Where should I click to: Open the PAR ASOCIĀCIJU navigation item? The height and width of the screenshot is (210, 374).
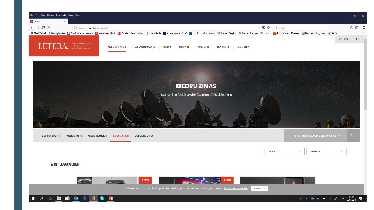tap(145, 47)
